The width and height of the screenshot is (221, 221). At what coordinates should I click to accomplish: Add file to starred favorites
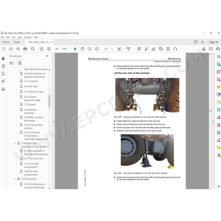point(11,49)
